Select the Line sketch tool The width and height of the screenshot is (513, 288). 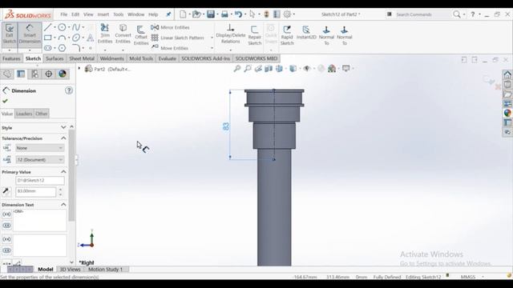(48, 27)
